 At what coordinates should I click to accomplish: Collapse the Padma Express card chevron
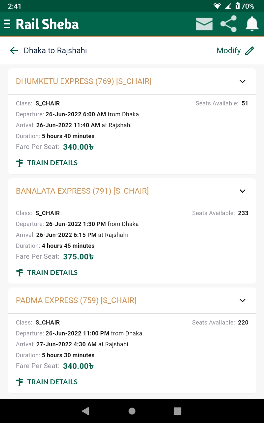(x=243, y=300)
